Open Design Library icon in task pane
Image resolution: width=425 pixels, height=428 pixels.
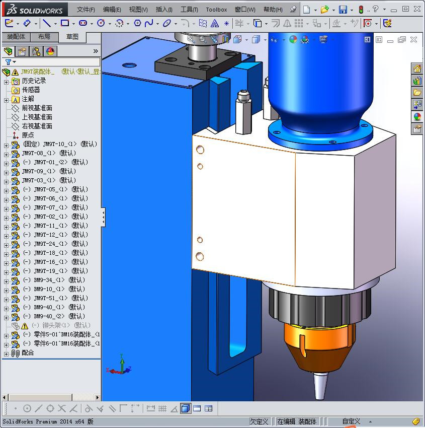coord(417,81)
